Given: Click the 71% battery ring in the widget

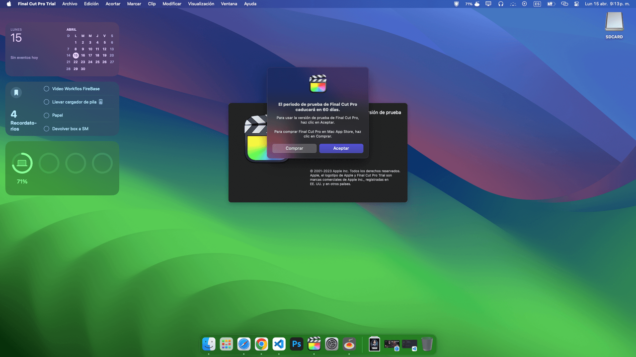Looking at the screenshot, I should pyautogui.click(x=22, y=163).
